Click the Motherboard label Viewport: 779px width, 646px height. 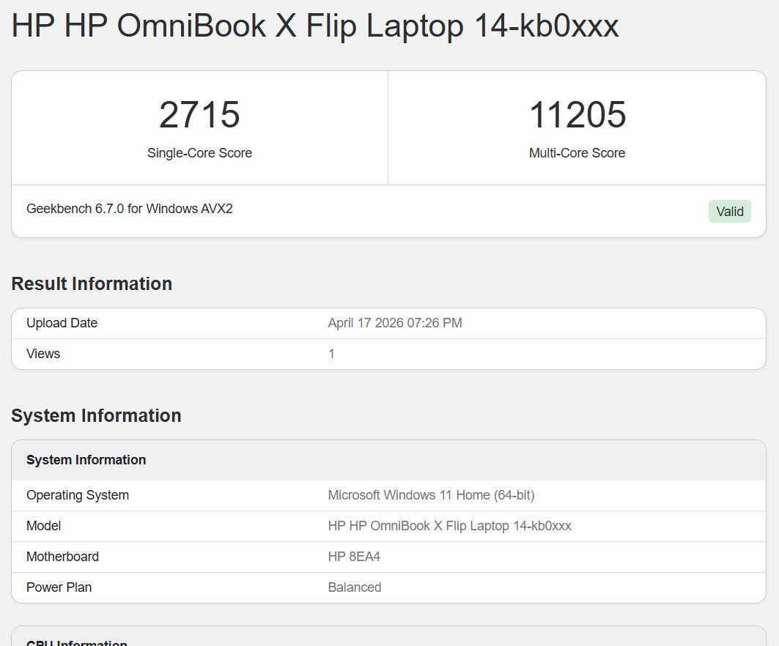click(x=62, y=557)
